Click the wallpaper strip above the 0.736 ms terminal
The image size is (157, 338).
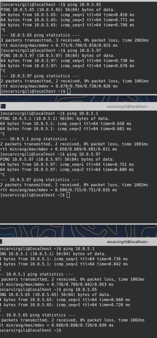tap(79, 230)
